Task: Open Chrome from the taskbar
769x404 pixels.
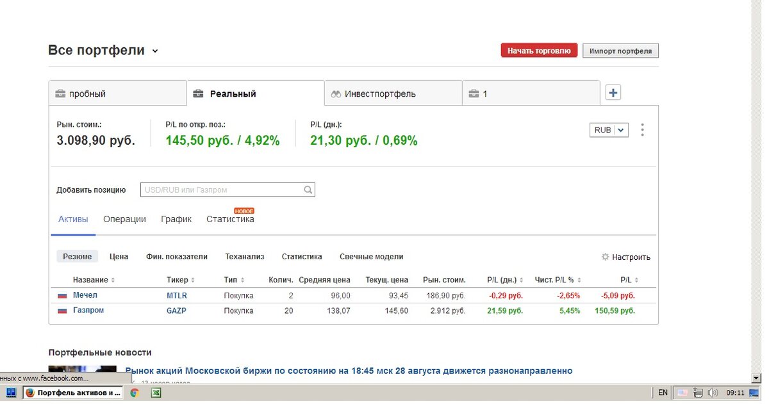Action: [x=135, y=392]
